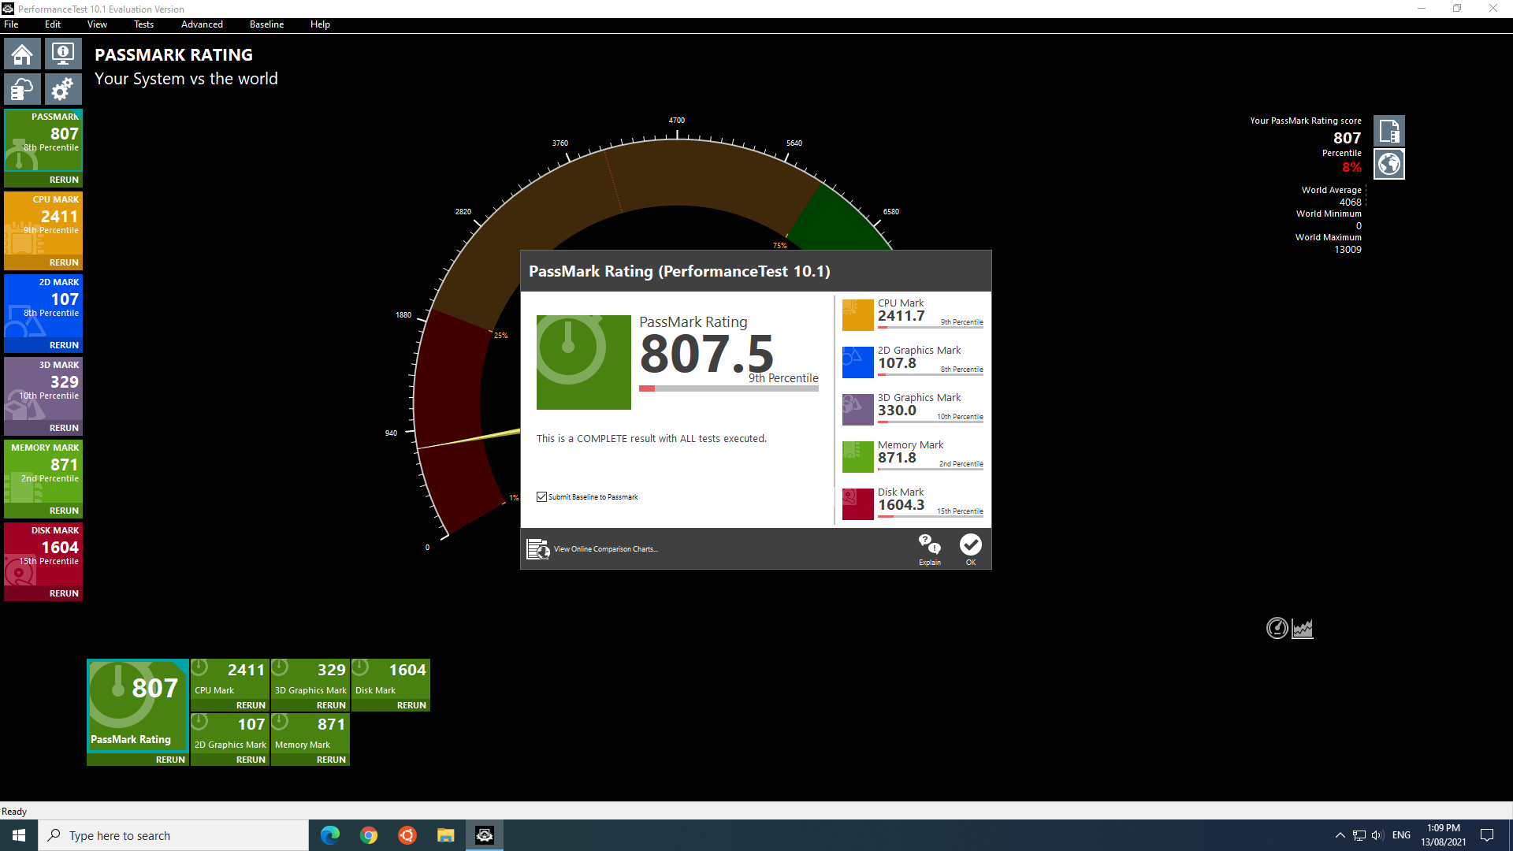
Task: Click the World Average 4068 value
Action: [x=1350, y=203]
